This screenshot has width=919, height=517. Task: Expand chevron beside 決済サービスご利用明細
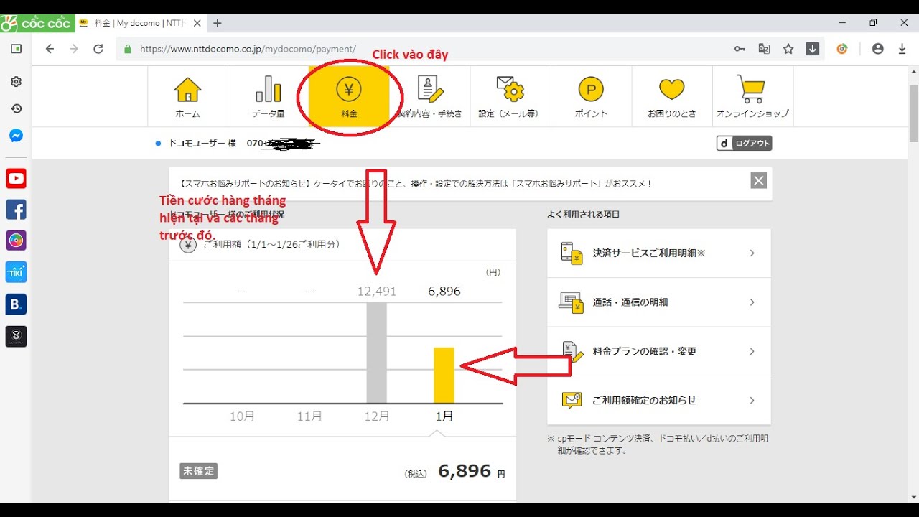[752, 253]
